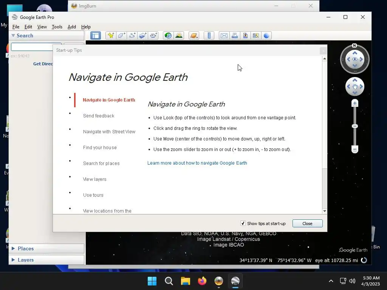This screenshot has height=290, width=387.
Task: Click Move joystick left arrow
Action: 348,86
